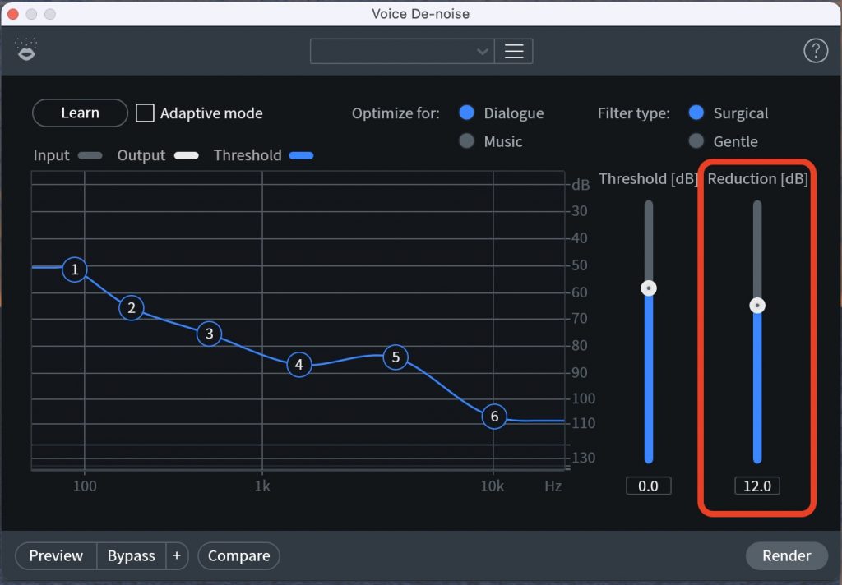Open help via the question mark icon

816,50
